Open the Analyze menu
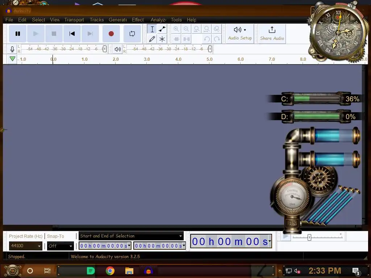The width and height of the screenshot is (371, 278). tap(158, 20)
